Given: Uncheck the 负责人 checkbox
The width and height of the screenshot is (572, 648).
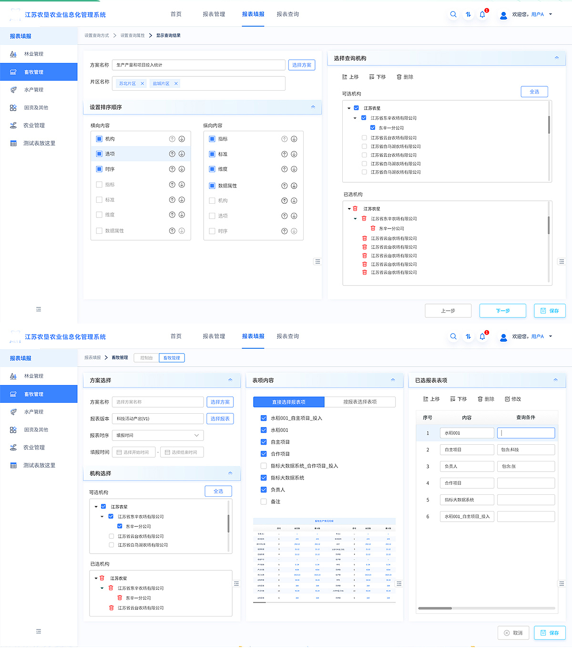Looking at the screenshot, I should [264, 490].
